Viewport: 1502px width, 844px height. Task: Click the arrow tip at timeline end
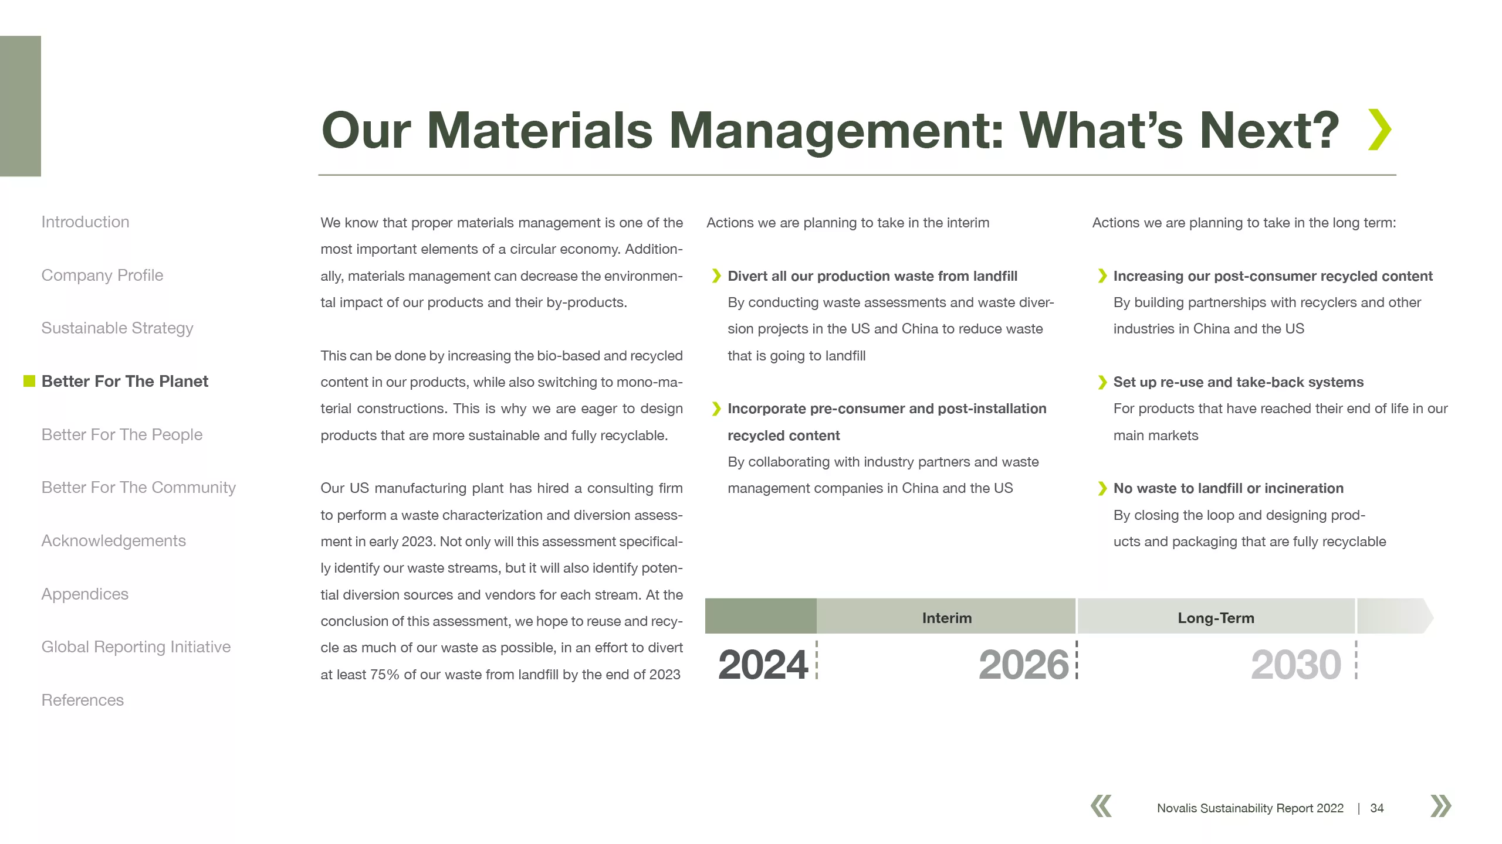coord(1395,616)
